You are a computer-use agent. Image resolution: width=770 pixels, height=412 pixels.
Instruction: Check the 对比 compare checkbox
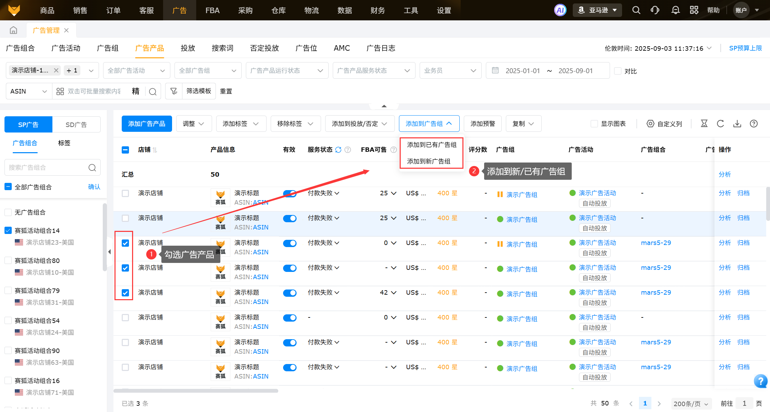tap(618, 71)
